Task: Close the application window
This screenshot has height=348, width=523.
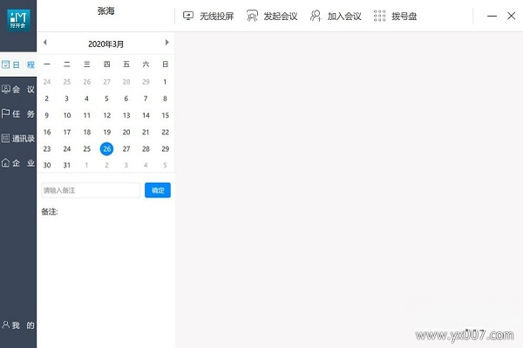Action: coord(511,16)
